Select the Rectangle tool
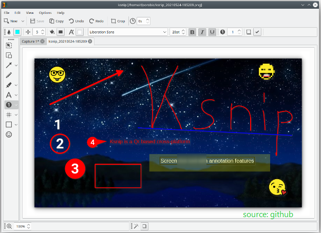 [x=9, y=125]
